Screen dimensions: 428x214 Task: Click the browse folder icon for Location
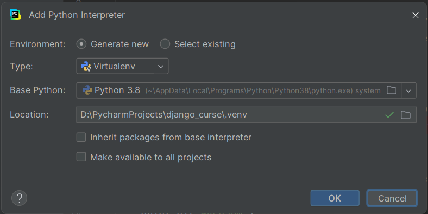tap(406, 115)
